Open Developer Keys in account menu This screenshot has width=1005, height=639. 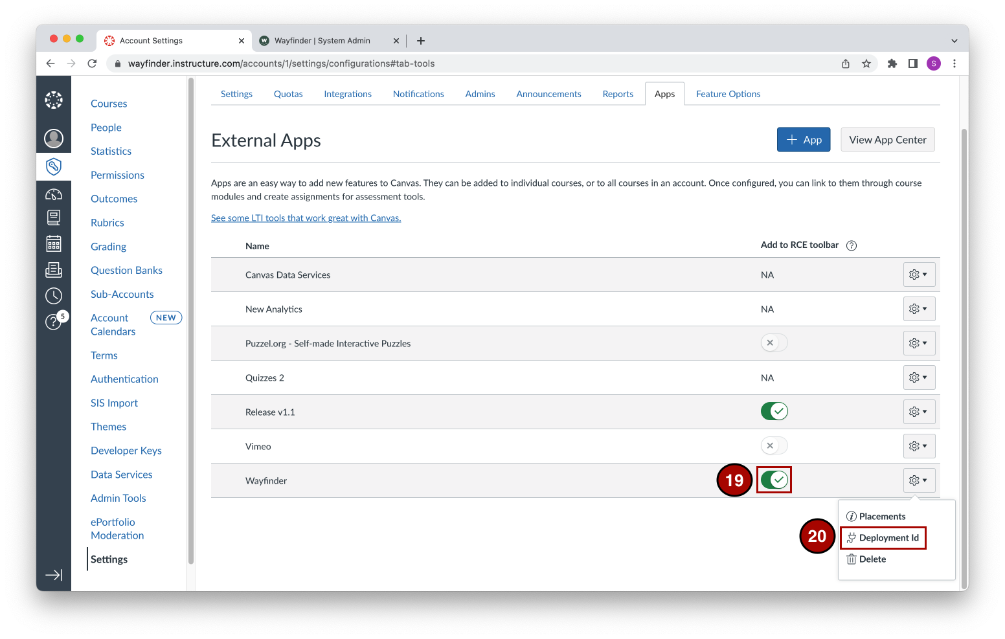point(126,451)
